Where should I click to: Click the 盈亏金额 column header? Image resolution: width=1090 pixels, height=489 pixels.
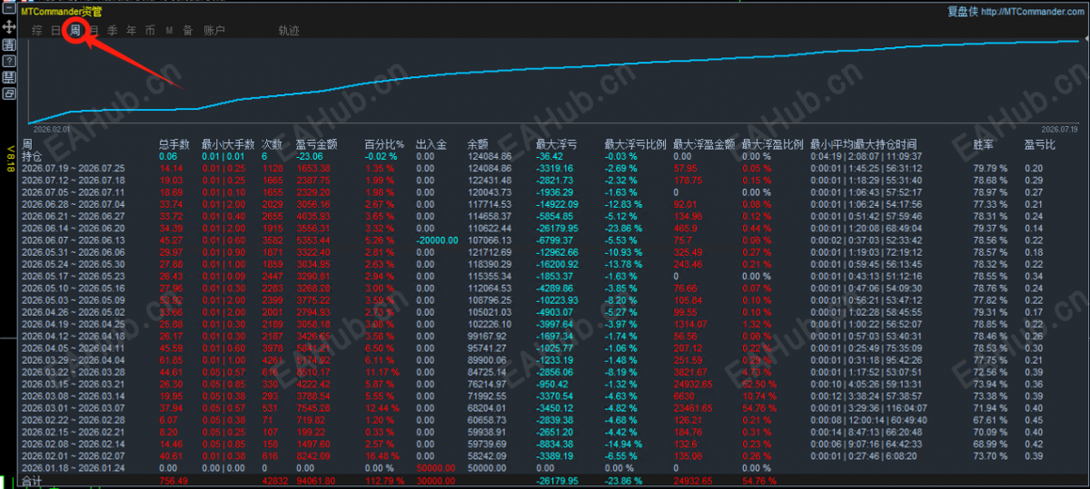[317, 144]
